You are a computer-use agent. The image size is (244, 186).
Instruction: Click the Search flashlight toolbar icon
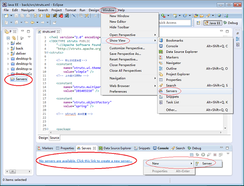208,15
